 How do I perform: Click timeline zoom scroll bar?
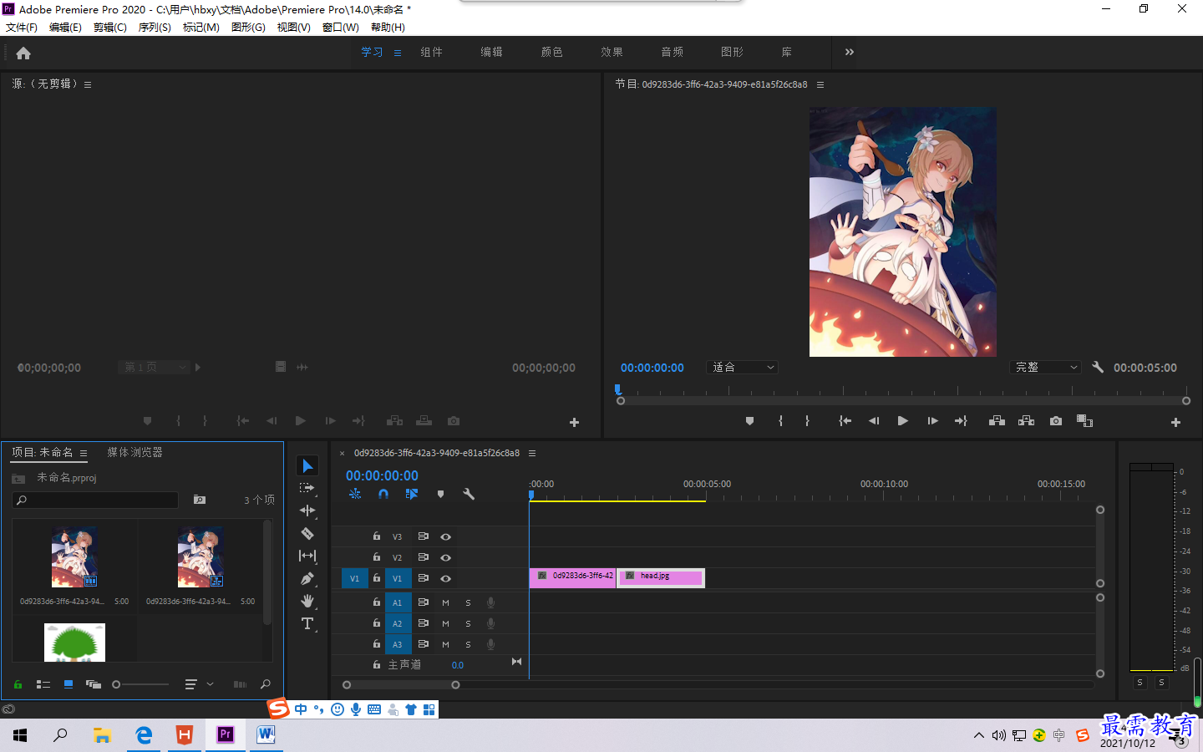click(x=401, y=684)
